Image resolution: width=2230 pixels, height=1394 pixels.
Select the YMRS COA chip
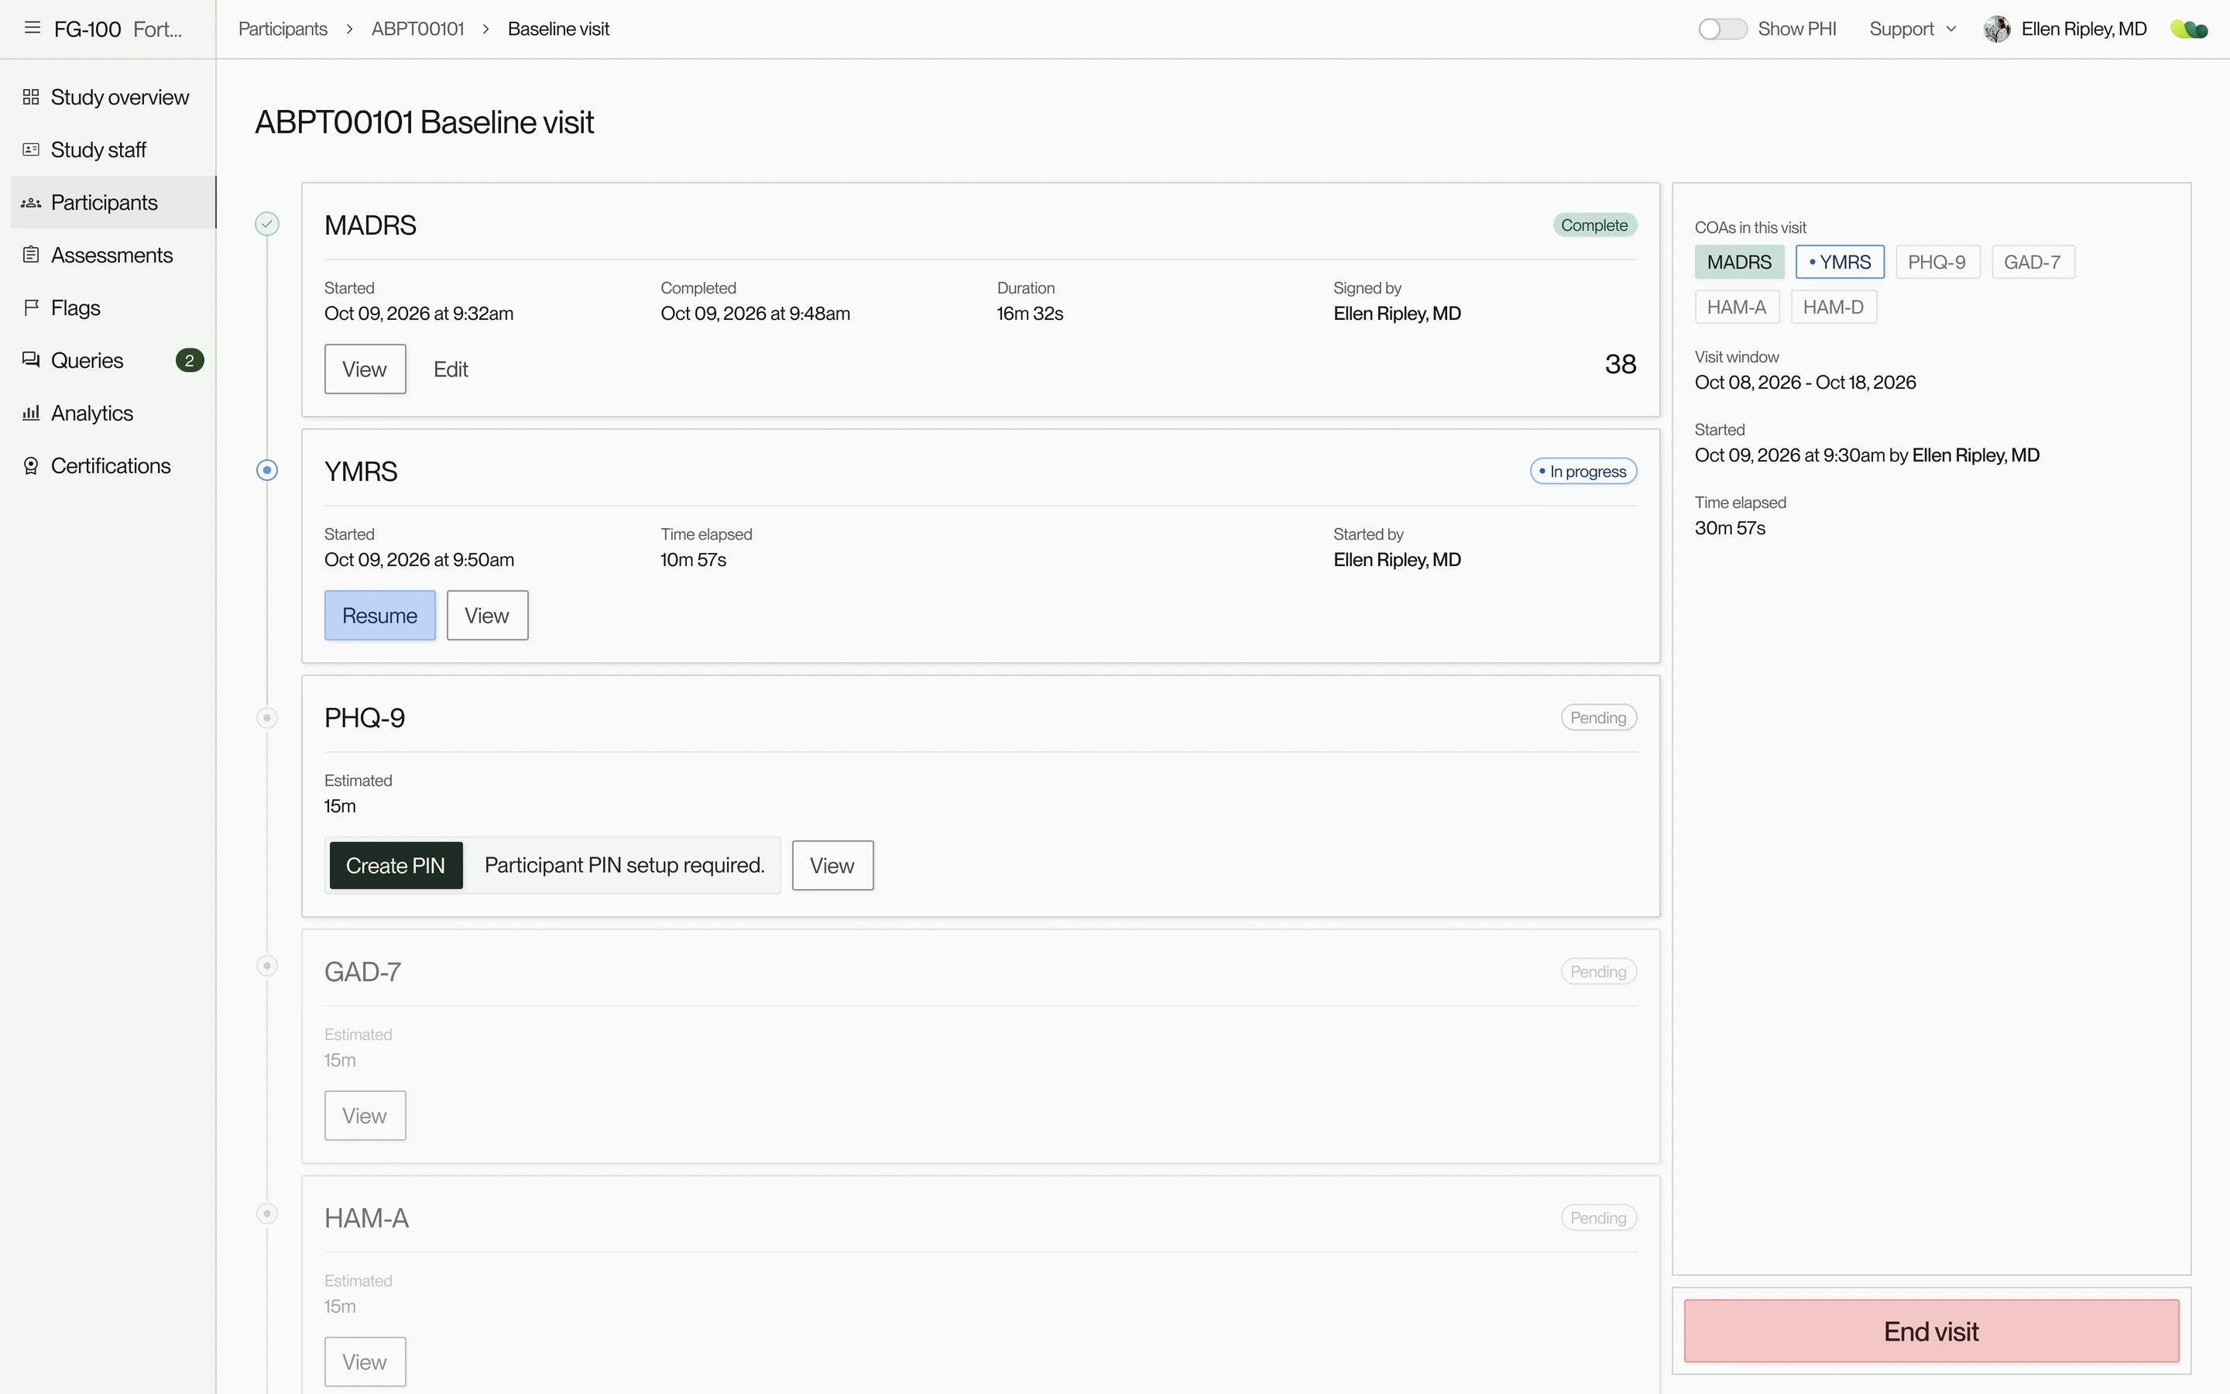pos(1839,262)
